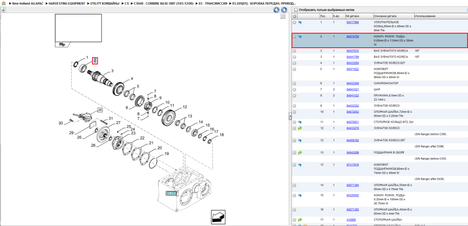468x226 pixels.
Task: Select callout 28 box in the diagram
Action: [100, 110]
